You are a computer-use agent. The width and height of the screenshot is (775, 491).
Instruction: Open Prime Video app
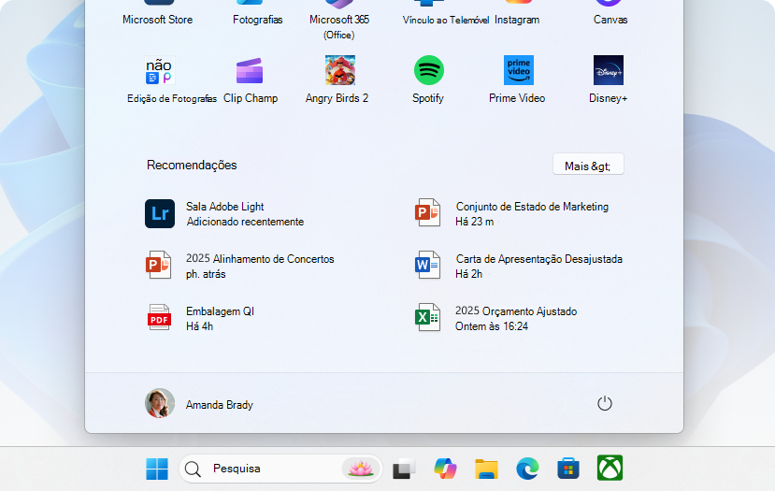point(519,70)
